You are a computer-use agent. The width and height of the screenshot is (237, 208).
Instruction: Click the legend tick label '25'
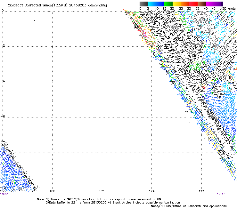coord(181,9)
